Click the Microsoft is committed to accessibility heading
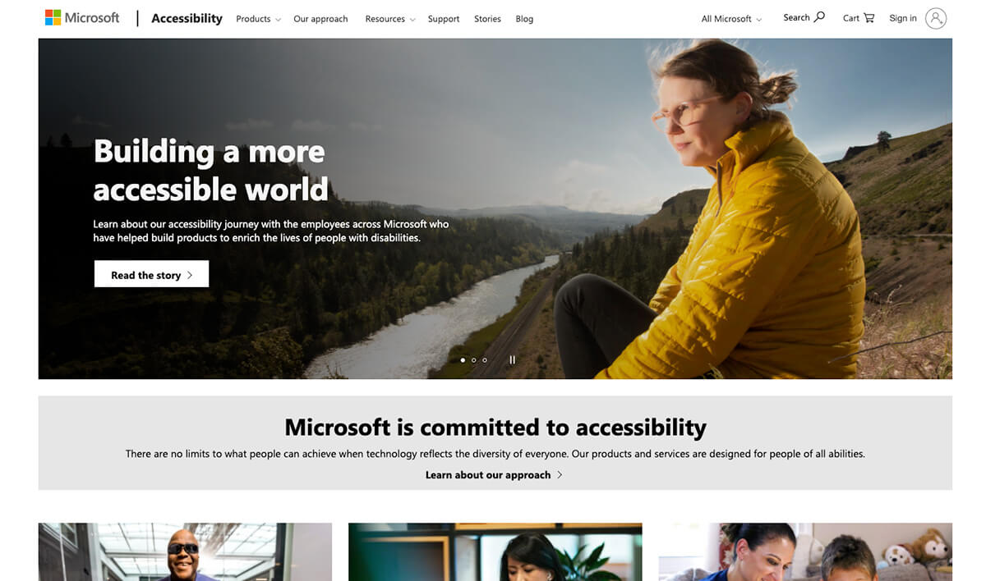The image size is (986, 581). pos(495,427)
